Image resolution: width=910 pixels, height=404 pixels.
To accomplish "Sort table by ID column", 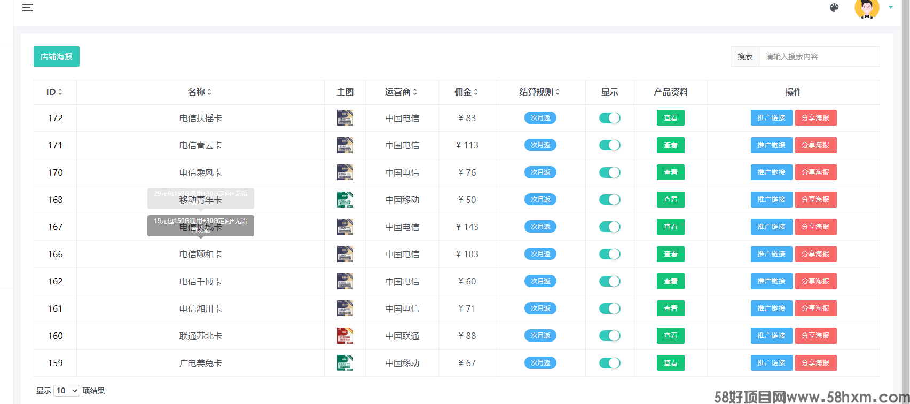I will tap(55, 92).
